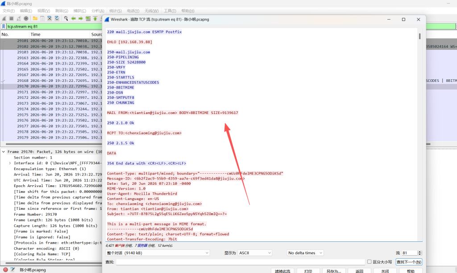Go to next packet with green right arrow

(80, 18)
